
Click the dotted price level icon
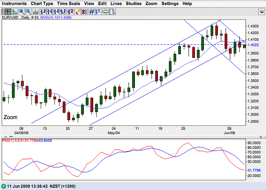click(x=98, y=12)
